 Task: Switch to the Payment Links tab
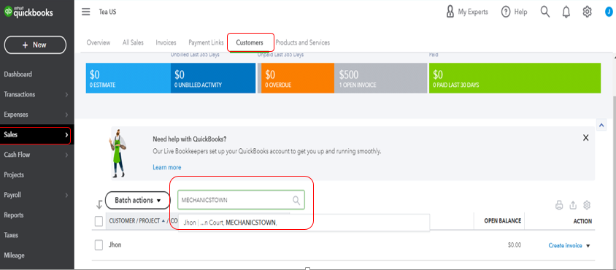pos(206,42)
